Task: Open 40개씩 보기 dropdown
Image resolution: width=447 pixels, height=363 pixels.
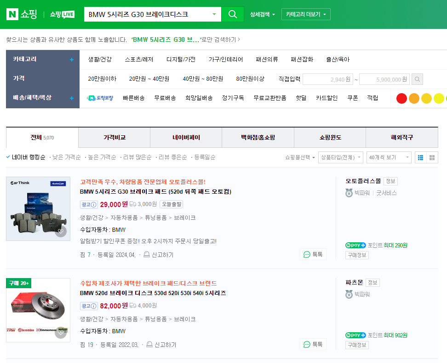Action: [x=389, y=157]
